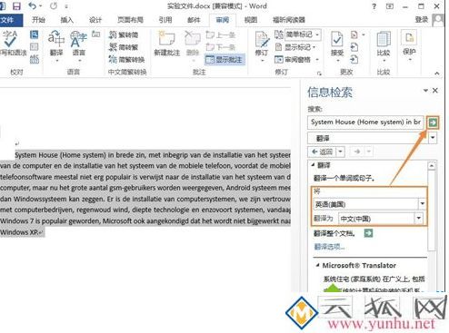
Task: Go to Previous comment (上一条)
Action: tap(221, 34)
